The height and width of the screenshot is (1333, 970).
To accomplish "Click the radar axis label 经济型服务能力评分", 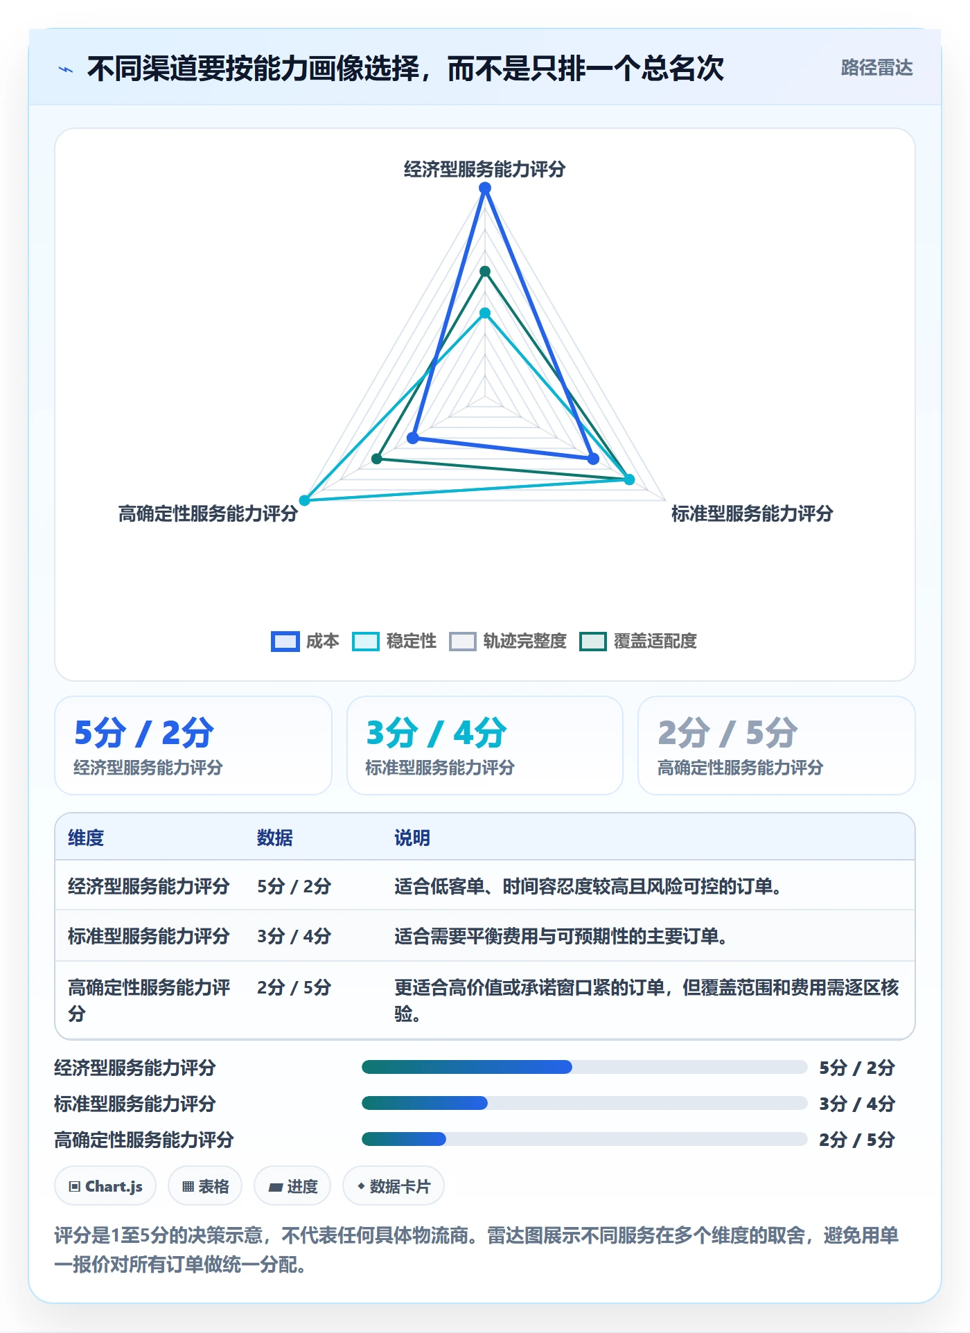I will (485, 169).
